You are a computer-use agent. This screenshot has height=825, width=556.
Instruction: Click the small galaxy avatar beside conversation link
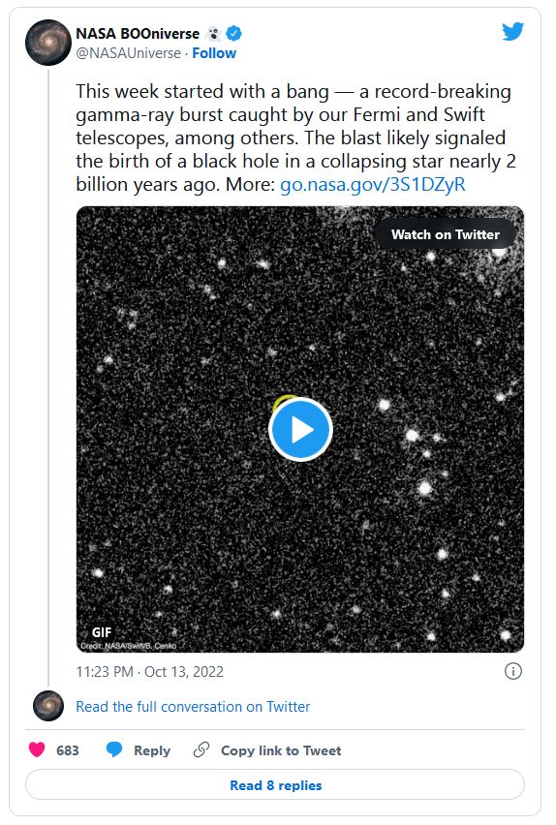coord(47,706)
